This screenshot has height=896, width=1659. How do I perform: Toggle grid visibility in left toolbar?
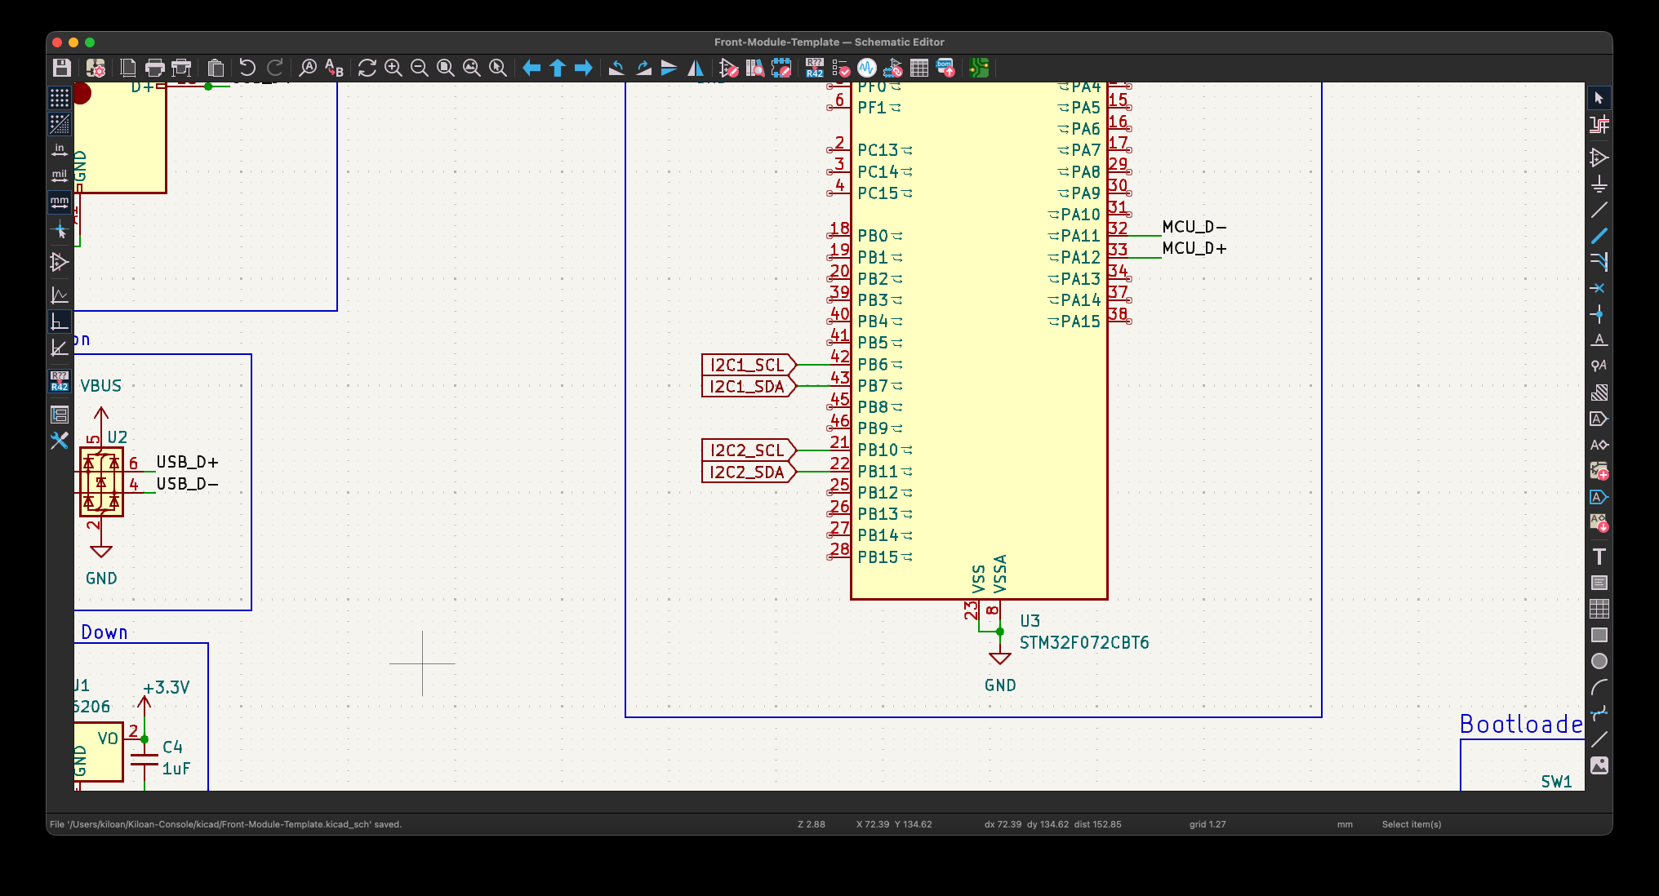[60, 98]
